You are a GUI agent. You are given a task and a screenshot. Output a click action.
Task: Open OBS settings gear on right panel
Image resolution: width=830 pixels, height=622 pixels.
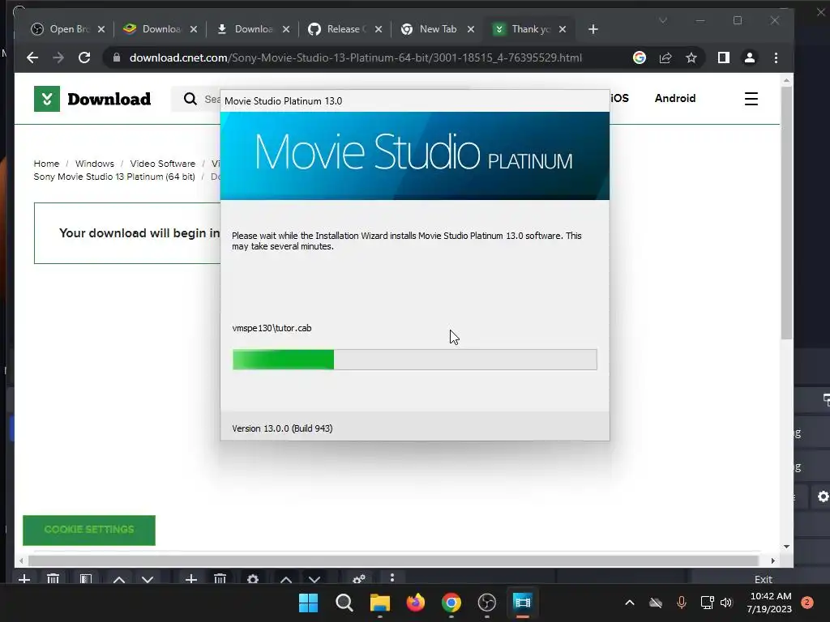click(x=824, y=496)
